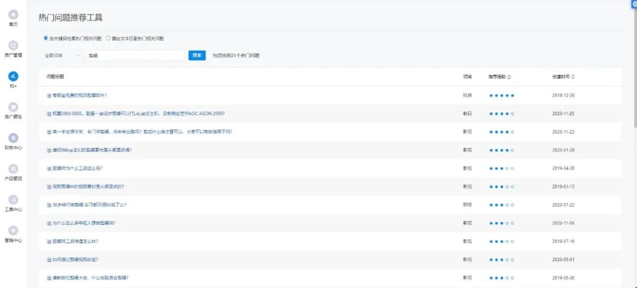Expand the 全部领域 dropdown
637x288 pixels.
(63, 55)
